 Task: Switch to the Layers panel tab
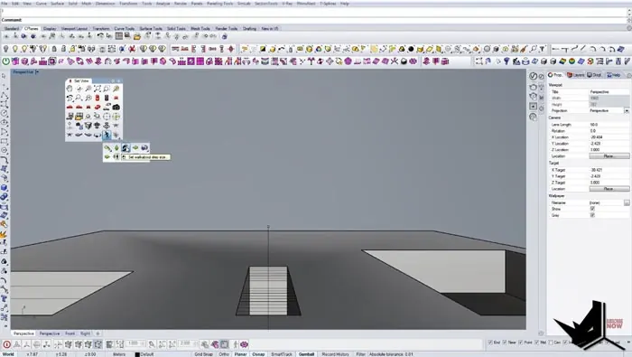click(x=576, y=75)
